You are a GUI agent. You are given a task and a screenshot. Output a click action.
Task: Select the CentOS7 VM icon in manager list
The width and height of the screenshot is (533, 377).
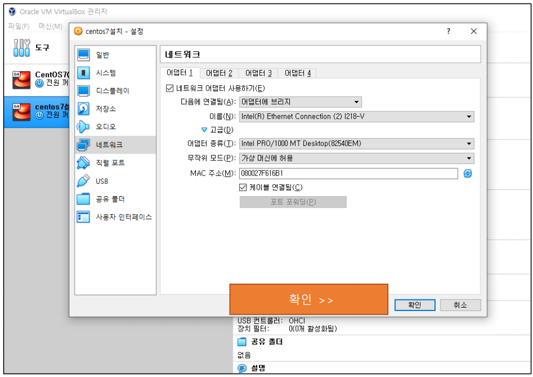[x=21, y=80]
